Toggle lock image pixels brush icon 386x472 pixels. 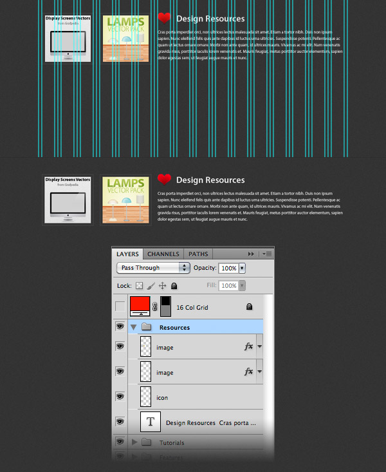click(151, 286)
